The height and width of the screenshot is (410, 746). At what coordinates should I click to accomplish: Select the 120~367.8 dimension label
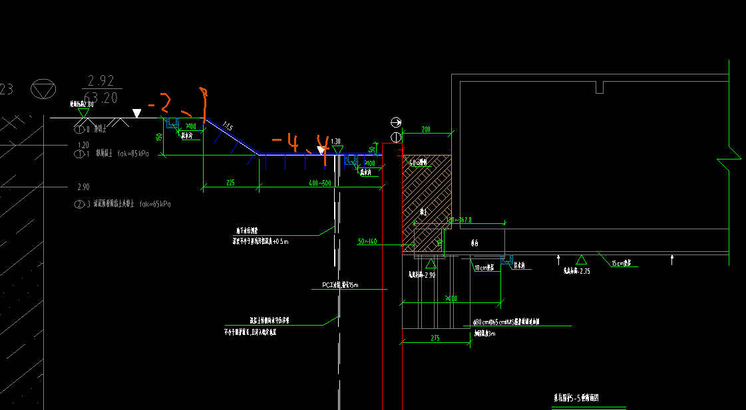459,220
